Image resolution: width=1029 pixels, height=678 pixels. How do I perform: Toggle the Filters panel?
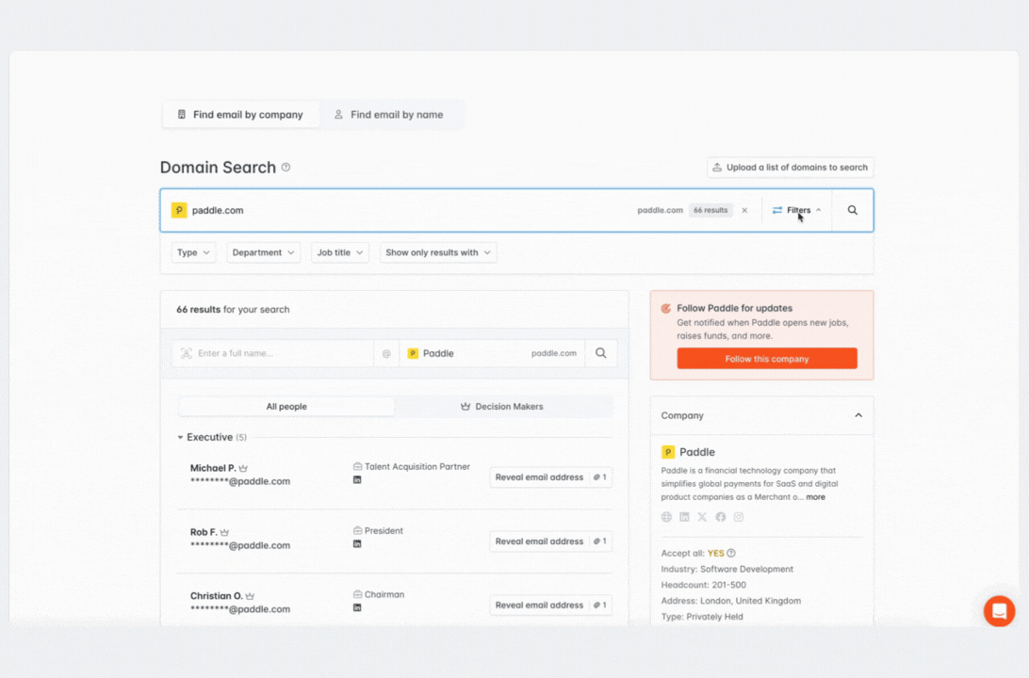pyautogui.click(x=796, y=211)
